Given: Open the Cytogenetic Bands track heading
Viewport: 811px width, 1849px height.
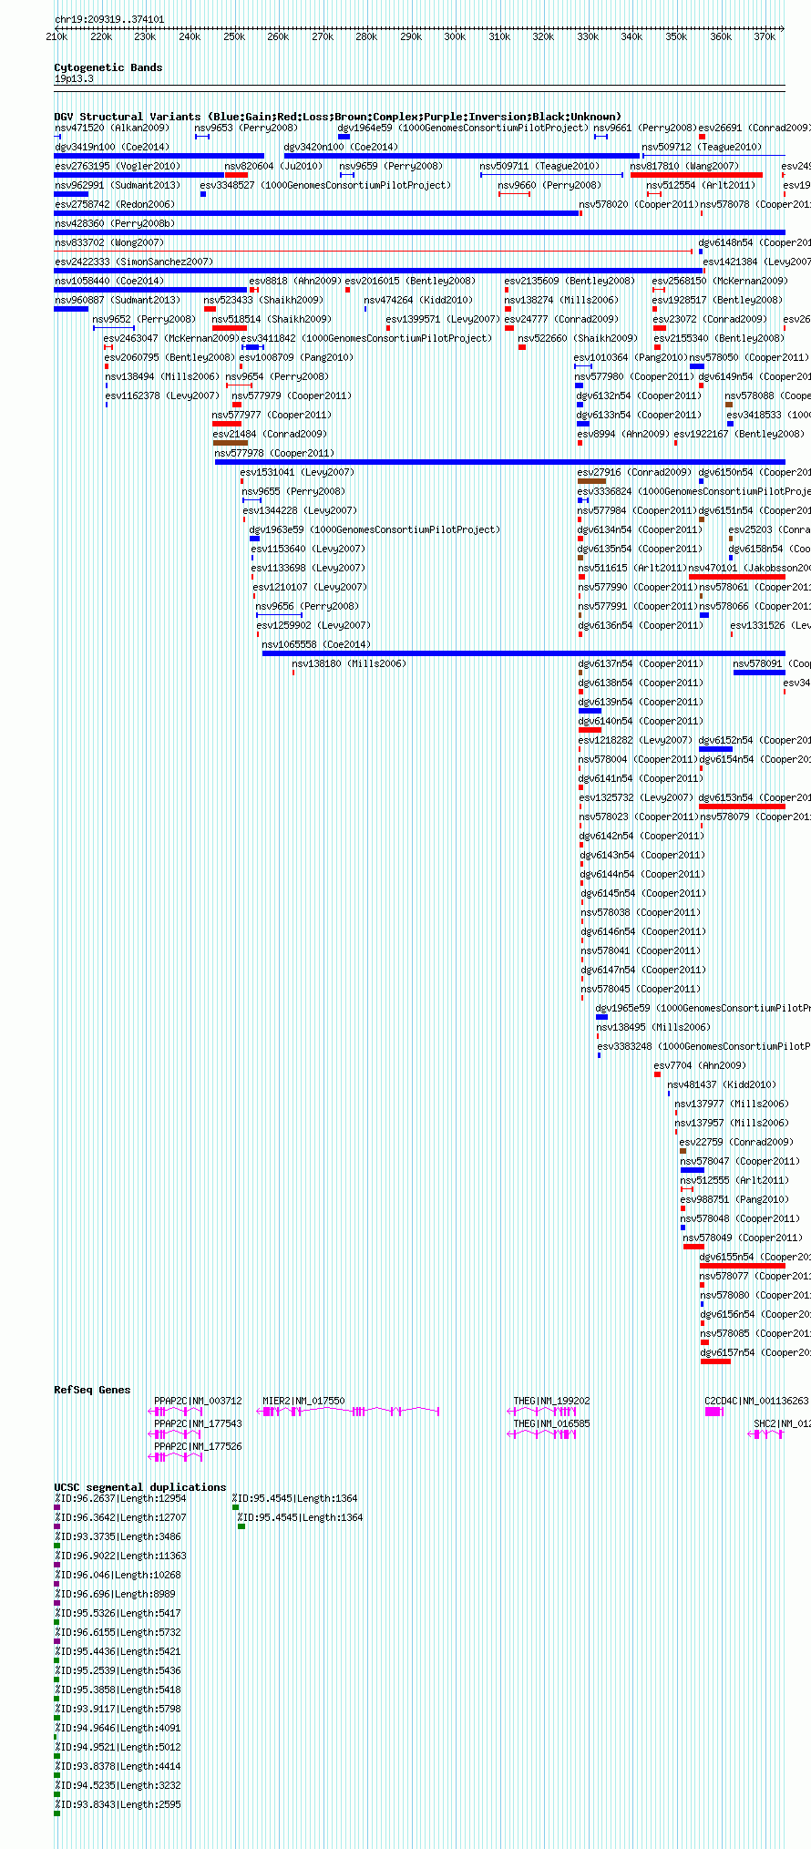Looking at the screenshot, I should click(108, 67).
